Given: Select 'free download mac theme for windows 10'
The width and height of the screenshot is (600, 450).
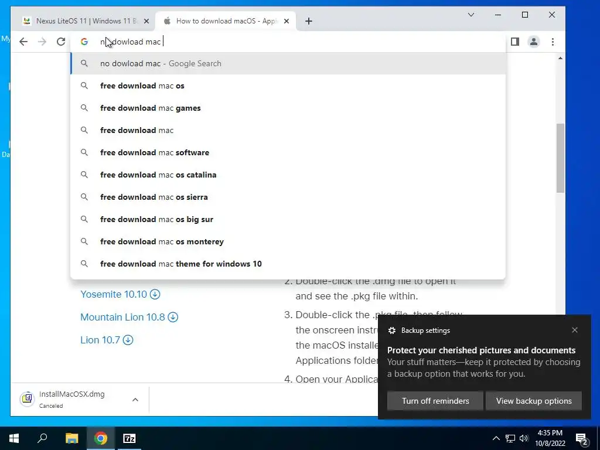Looking at the screenshot, I should tap(288, 263).
